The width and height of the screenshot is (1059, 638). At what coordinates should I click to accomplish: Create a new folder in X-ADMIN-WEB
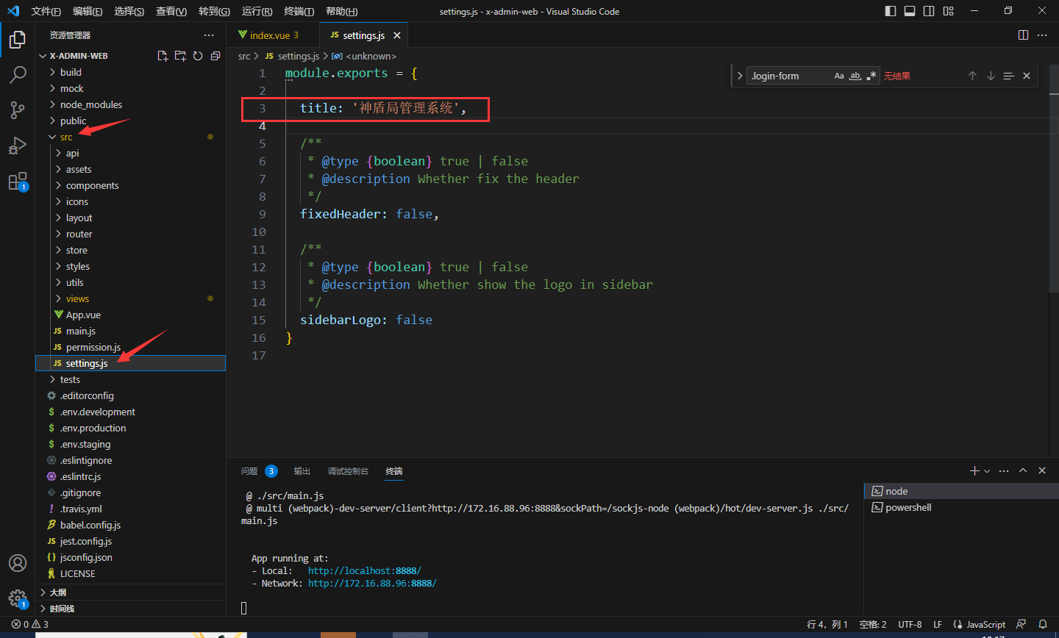[x=180, y=56]
